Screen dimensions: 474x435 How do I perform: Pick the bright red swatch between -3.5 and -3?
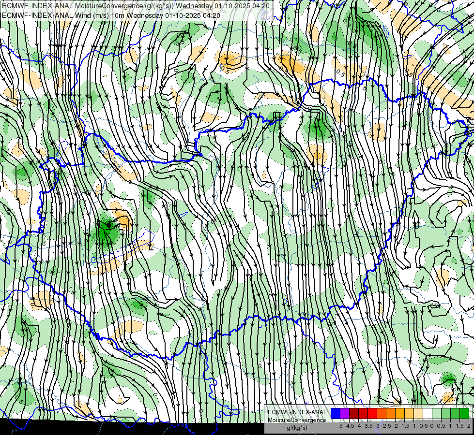(372, 414)
